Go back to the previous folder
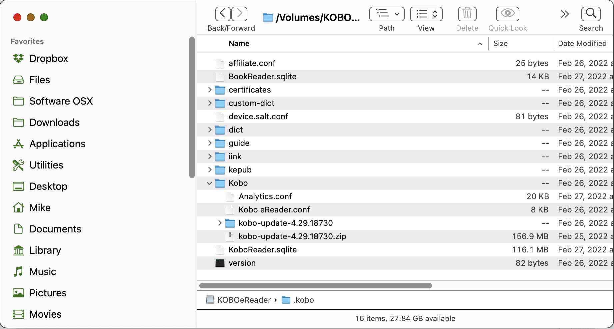Screen dimensions: 614x329 click(223, 14)
